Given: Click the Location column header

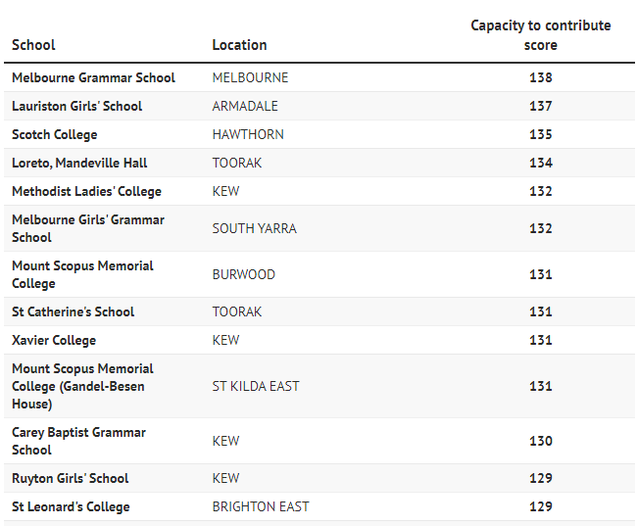Looking at the screenshot, I should (x=239, y=45).
